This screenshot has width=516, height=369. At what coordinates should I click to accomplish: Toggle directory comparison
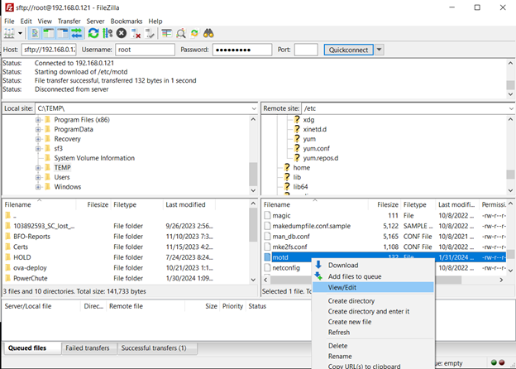pos(180,33)
